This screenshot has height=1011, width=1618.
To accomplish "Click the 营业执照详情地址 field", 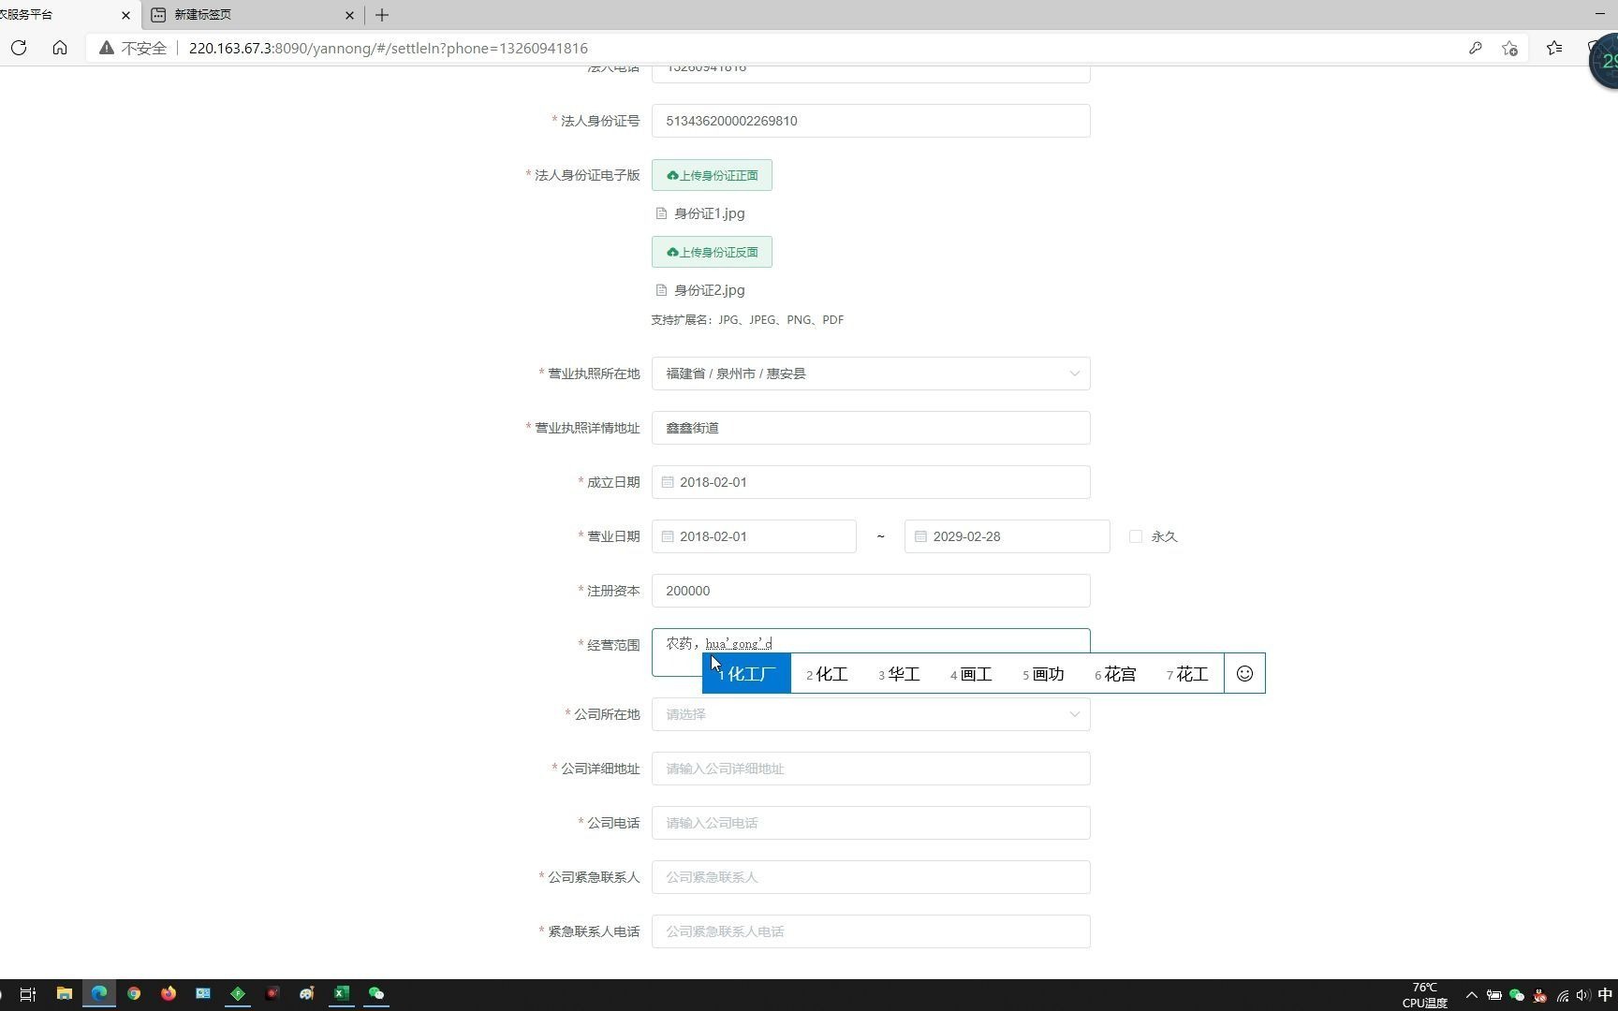I will [x=871, y=428].
